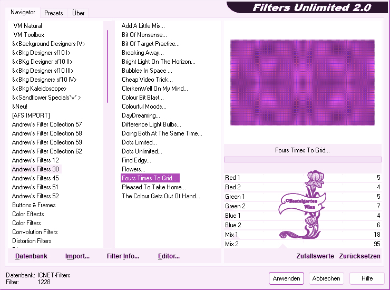Open the Editor...
Image resolution: width=390 pixels, height=290 pixels.
pyautogui.click(x=169, y=256)
